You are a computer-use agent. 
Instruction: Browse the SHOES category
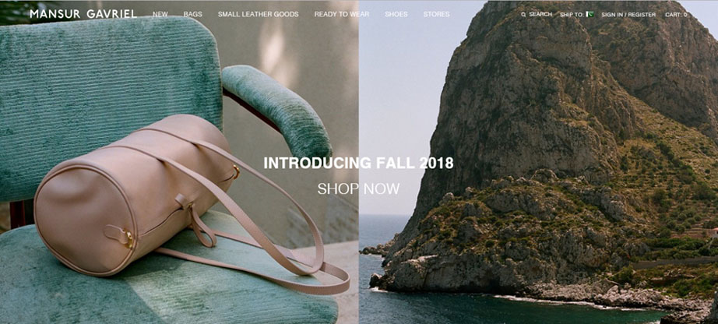[x=396, y=14]
